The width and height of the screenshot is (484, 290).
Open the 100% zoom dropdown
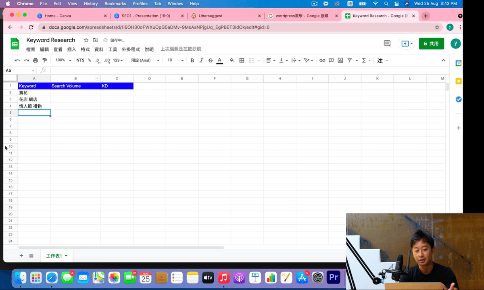(63, 61)
